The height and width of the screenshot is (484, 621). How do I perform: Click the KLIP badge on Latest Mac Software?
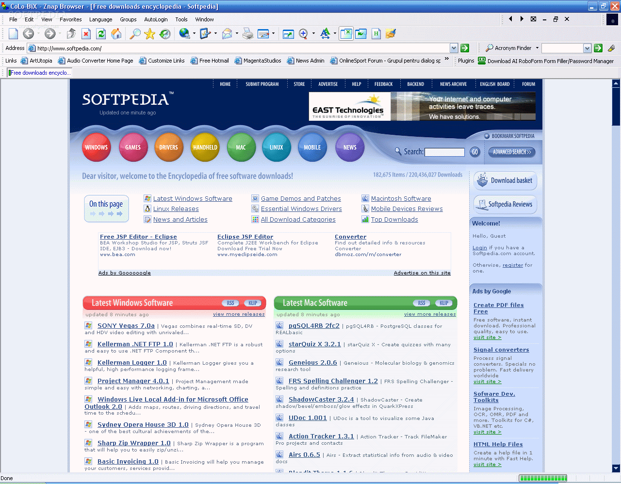pyautogui.click(x=444, y=303)
